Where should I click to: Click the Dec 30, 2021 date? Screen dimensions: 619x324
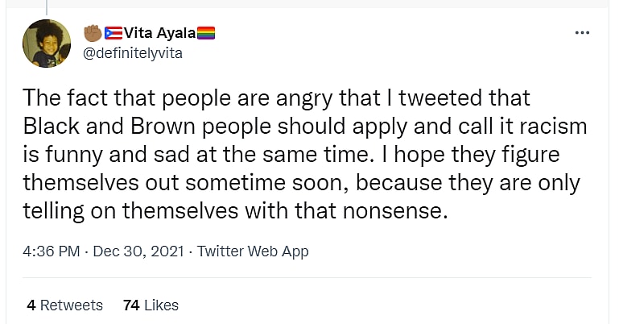(137, 251)
